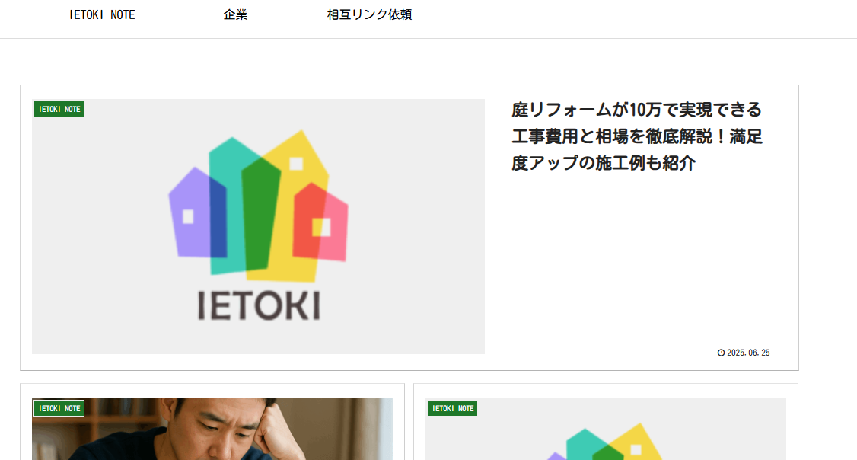Click IETOKI NOTE badge on man photo card
Screen dimensions: 857x460
[59, 408]
